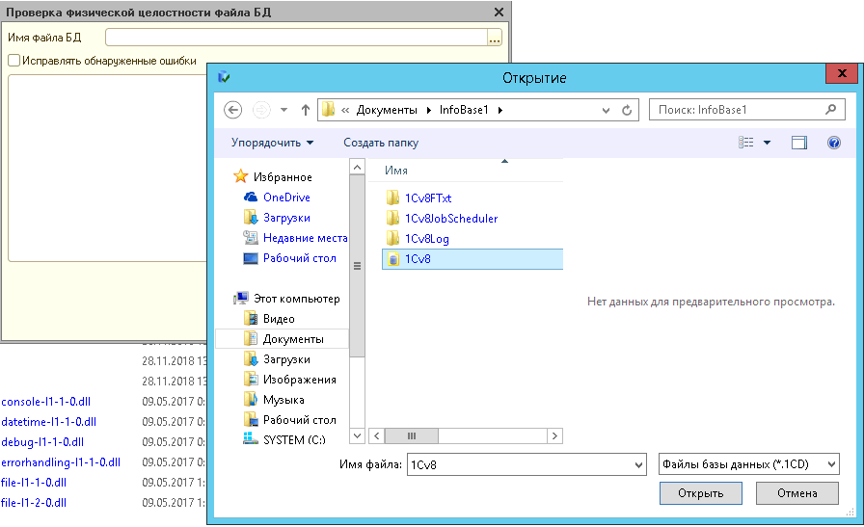Select the 1Cv8 database file
The width and height of the screenshot is (864, 527).
click(x=472, y=259)
